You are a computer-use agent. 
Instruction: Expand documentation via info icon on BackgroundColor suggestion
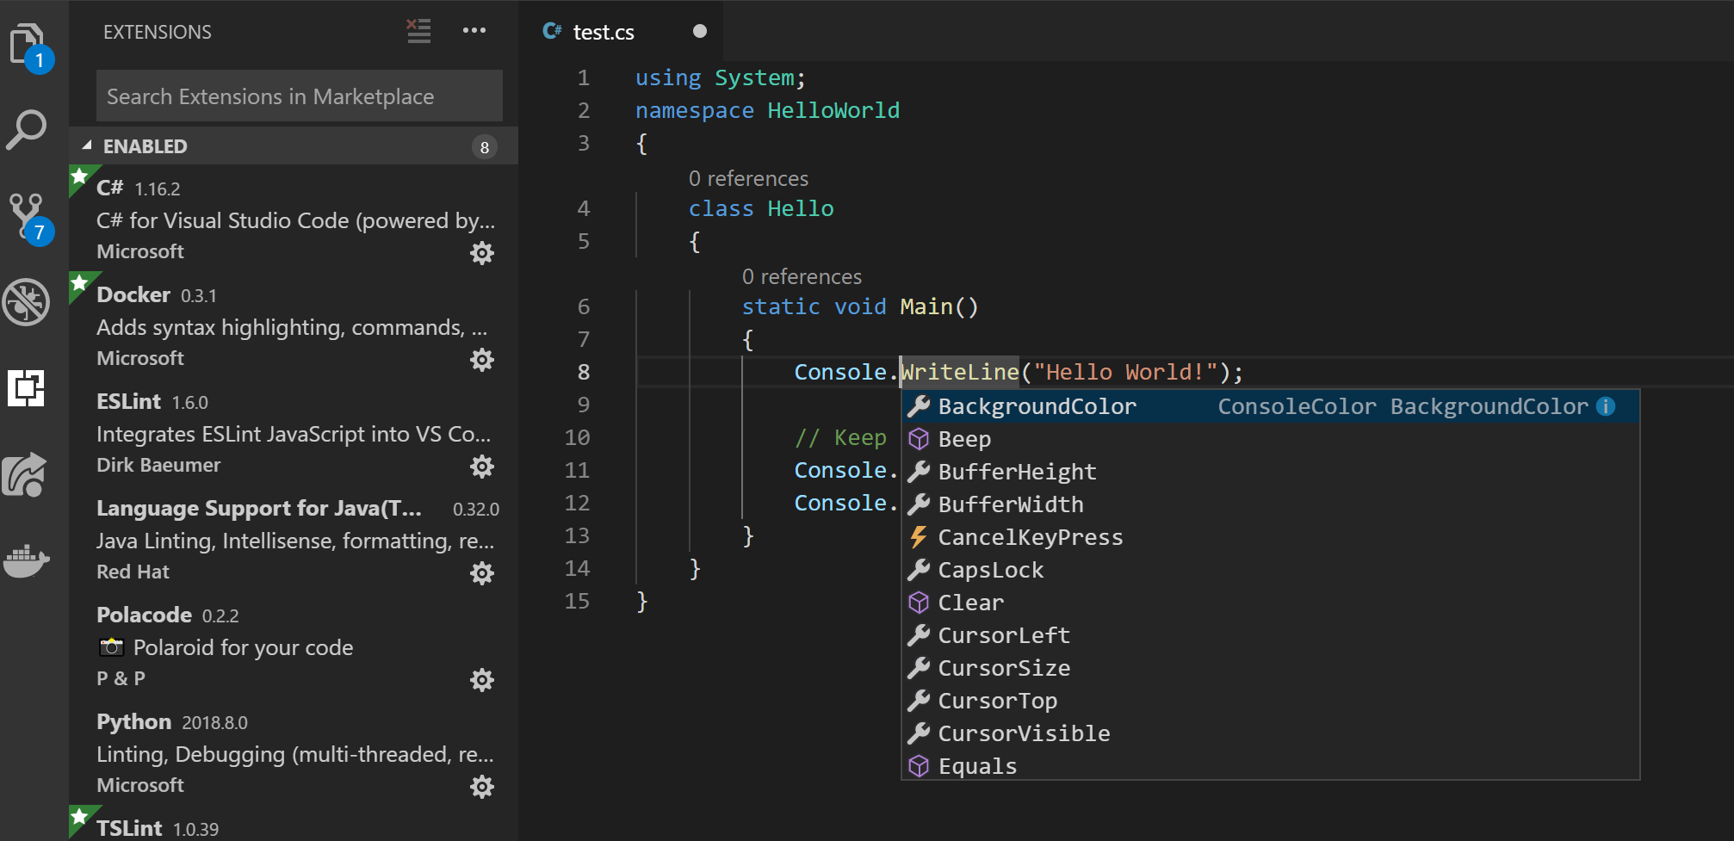click(x=1605, y=406)
